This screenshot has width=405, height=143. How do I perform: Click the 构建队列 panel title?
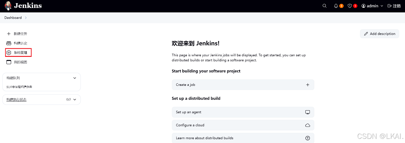pyautogui.click(x=13, y=78)
